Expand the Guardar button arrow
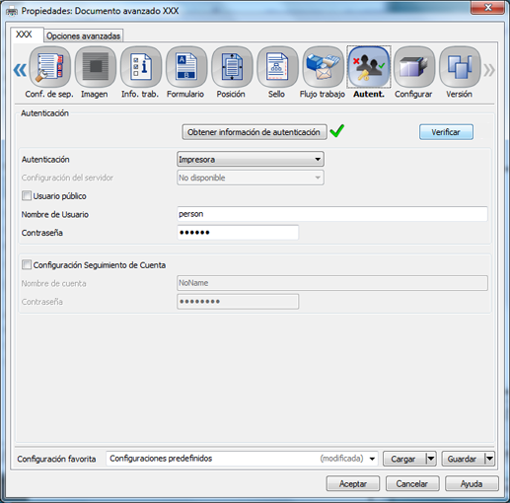 489,459
